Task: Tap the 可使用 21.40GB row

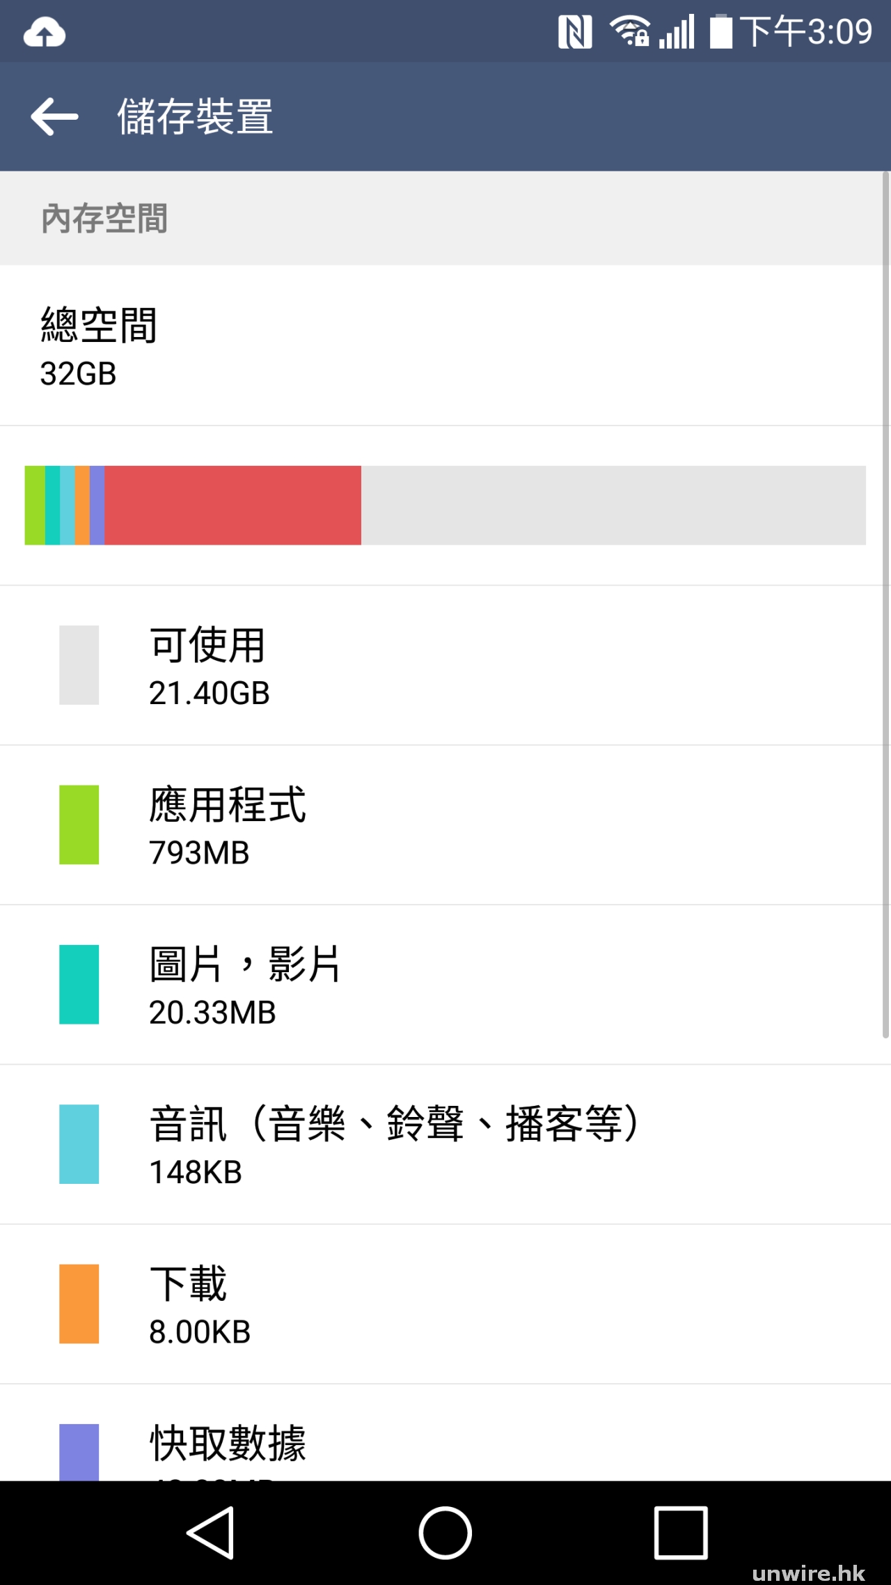Action: 445,666
